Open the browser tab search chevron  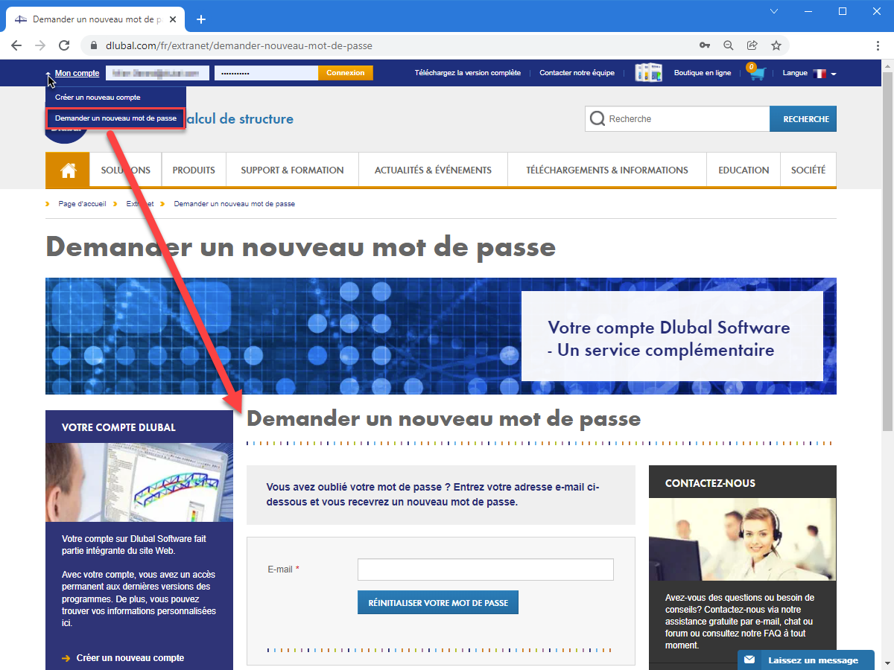pos(773,11)
